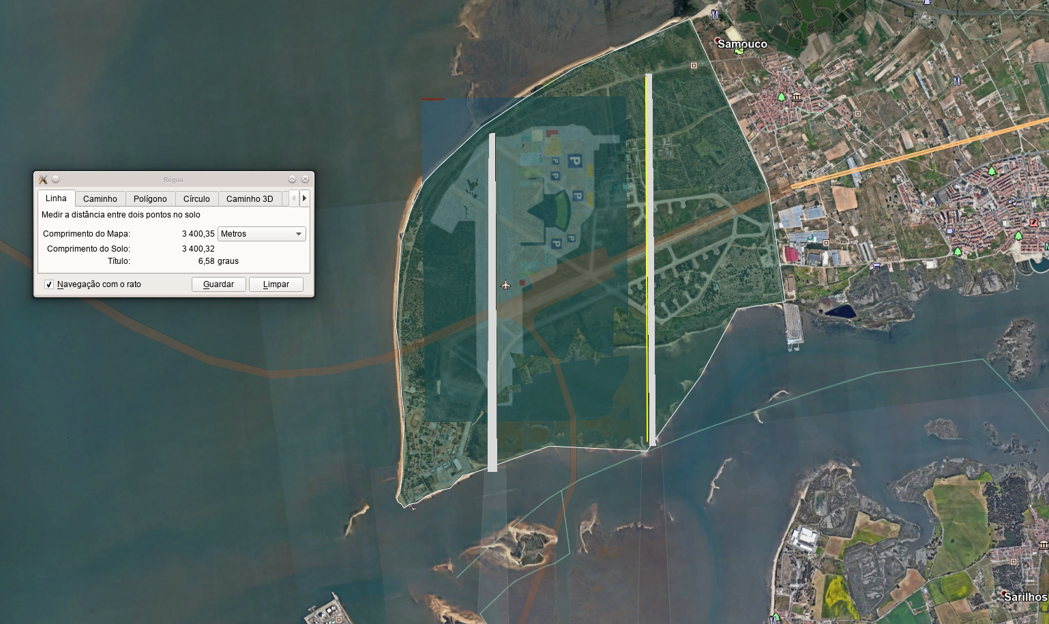Click the heading value 6,58 graus
Screen dimensions: 1049x624
click(x=218, y=261)
